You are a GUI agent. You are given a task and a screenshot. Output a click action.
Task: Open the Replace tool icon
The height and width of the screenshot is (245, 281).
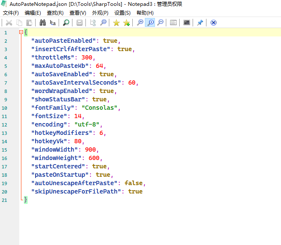pyautogui.click(x=53, y=23)
